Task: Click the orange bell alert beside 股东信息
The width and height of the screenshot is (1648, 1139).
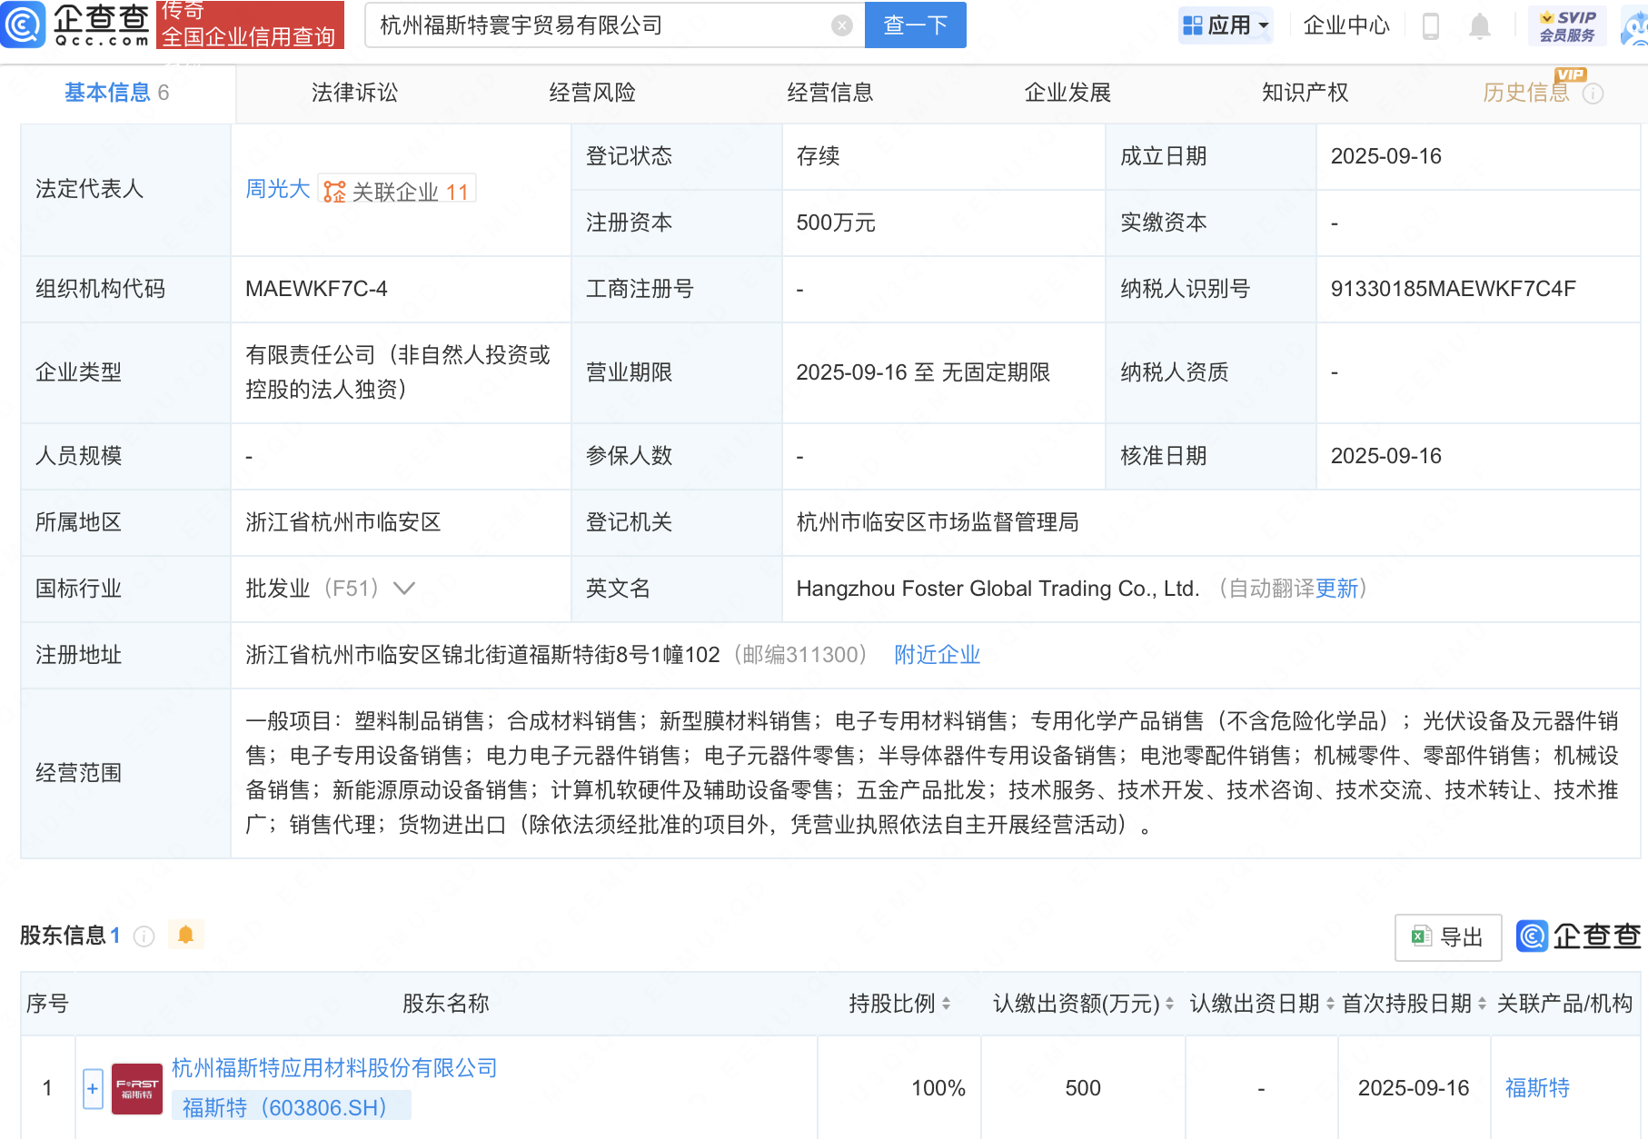Action: (x=186, y=935)
